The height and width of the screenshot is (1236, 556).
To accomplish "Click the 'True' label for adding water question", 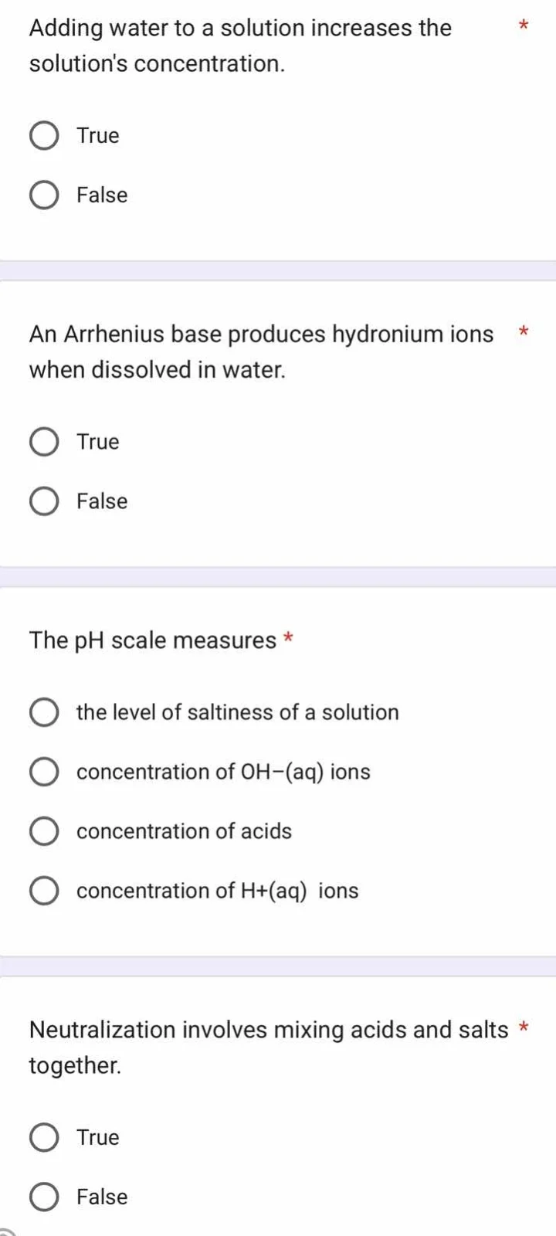I will [97, 134].
